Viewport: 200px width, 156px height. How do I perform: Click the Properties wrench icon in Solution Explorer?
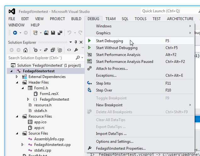(76, 50)
